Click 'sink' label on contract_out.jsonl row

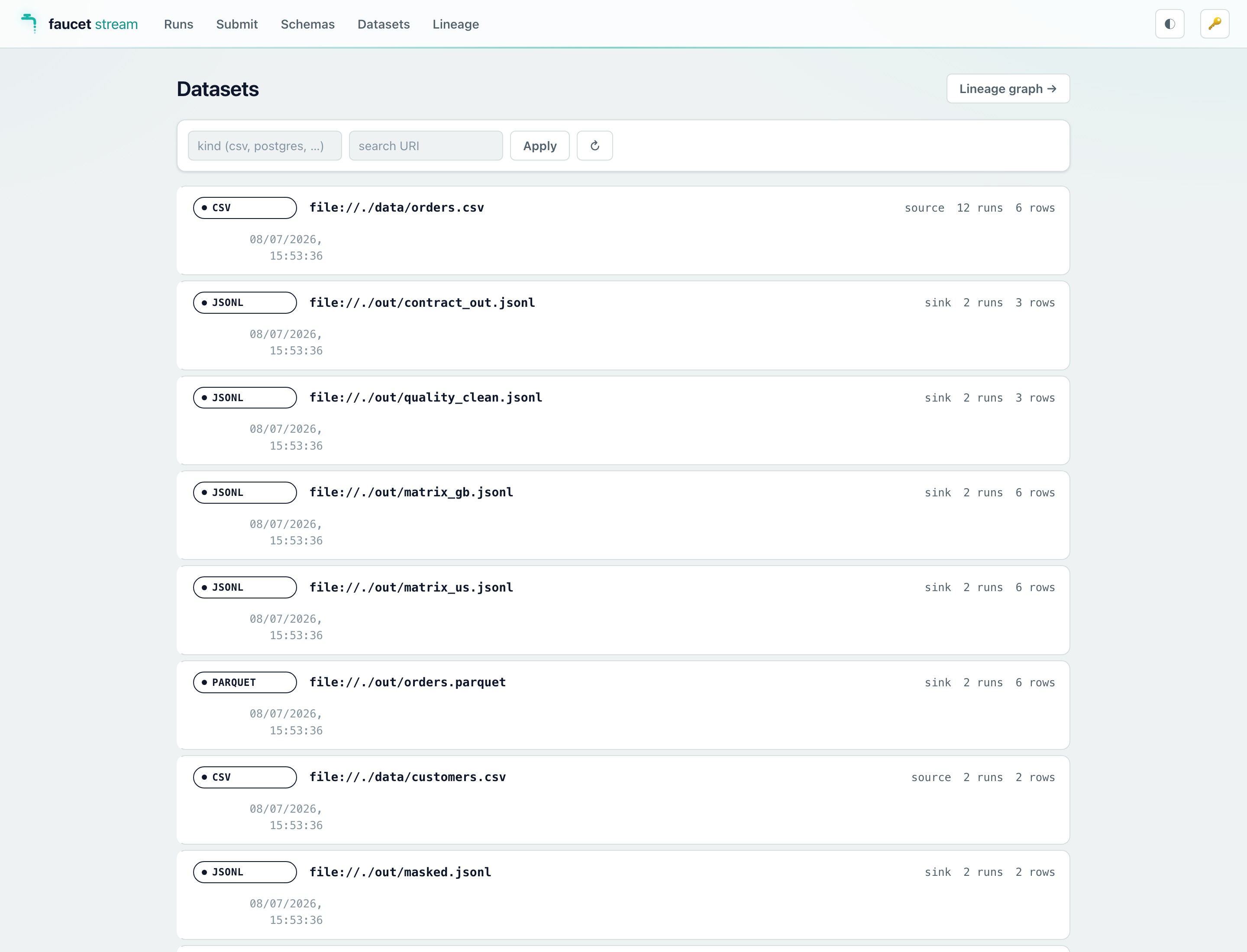click(x=937, y=302)
